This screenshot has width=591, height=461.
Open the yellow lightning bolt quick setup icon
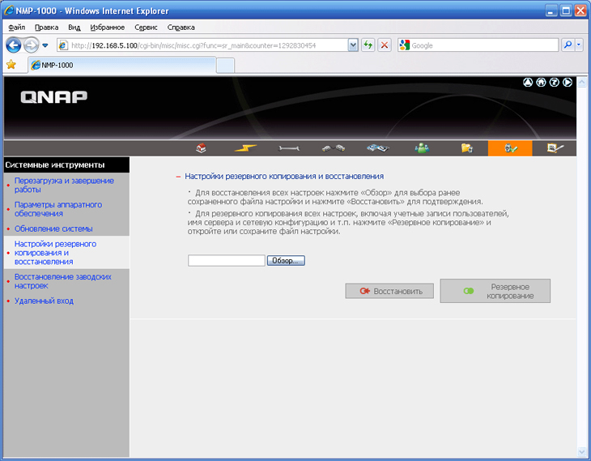click(246, 148)
